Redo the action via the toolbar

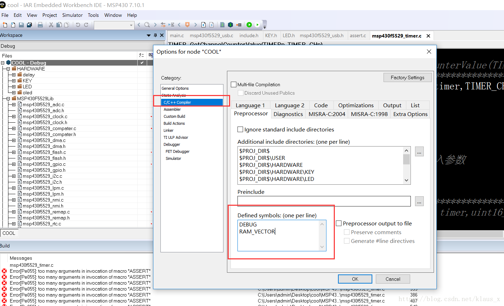click(x=86, y=25)
